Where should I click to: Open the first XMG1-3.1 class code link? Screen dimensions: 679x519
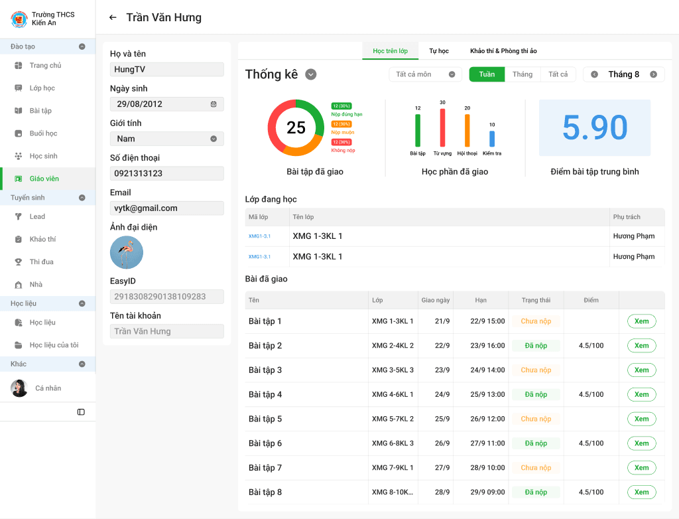click(259, 236)
